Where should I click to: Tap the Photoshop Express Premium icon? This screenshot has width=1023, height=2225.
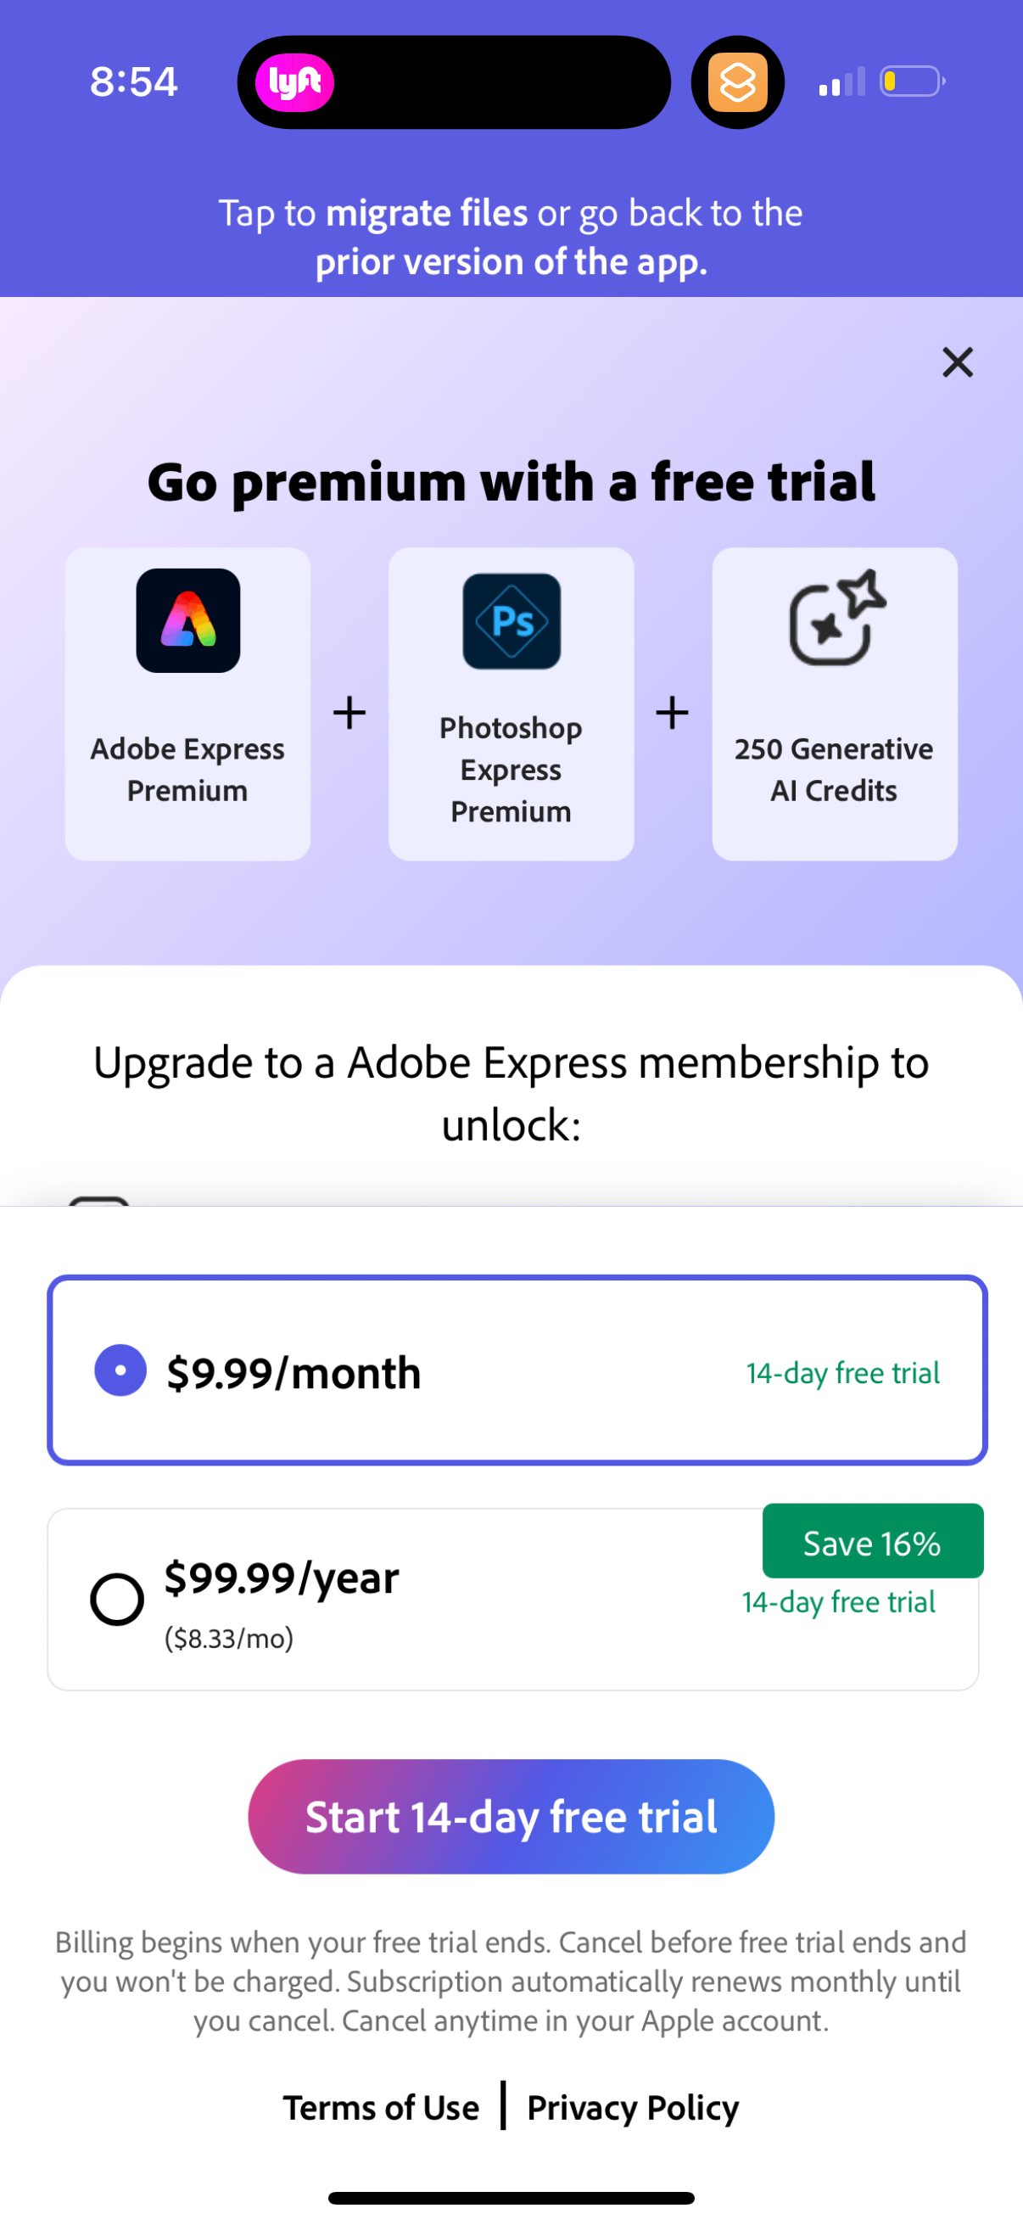(x=511, y=622)
